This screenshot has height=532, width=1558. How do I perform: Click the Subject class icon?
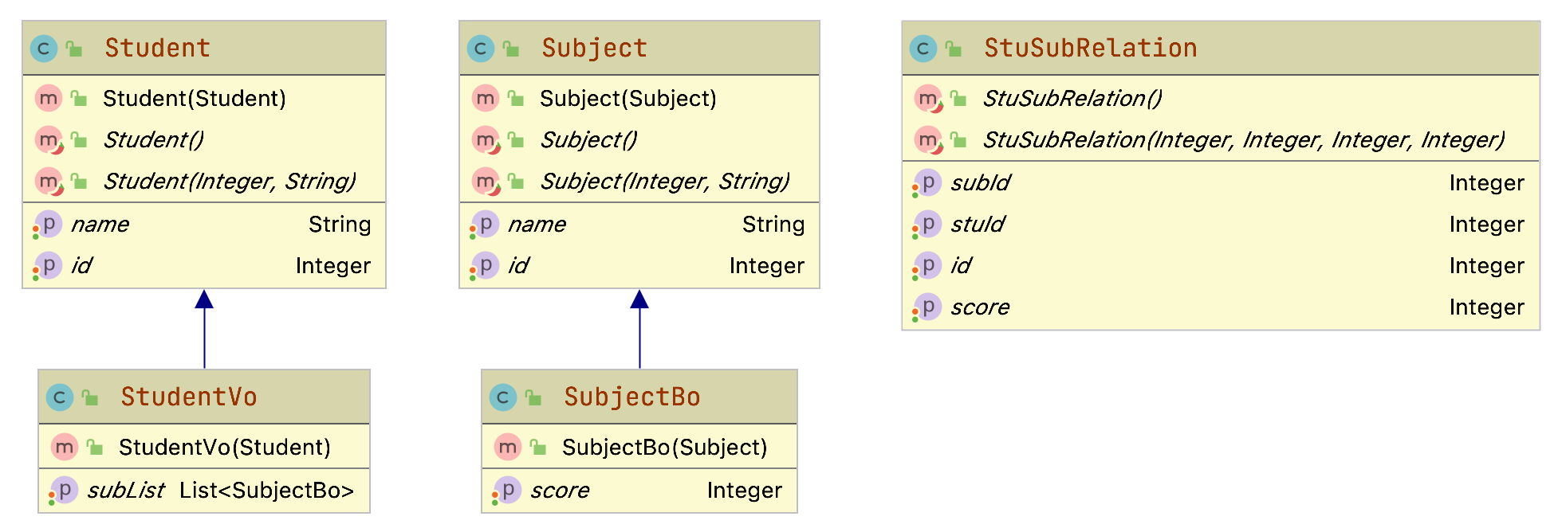(480, 49)
